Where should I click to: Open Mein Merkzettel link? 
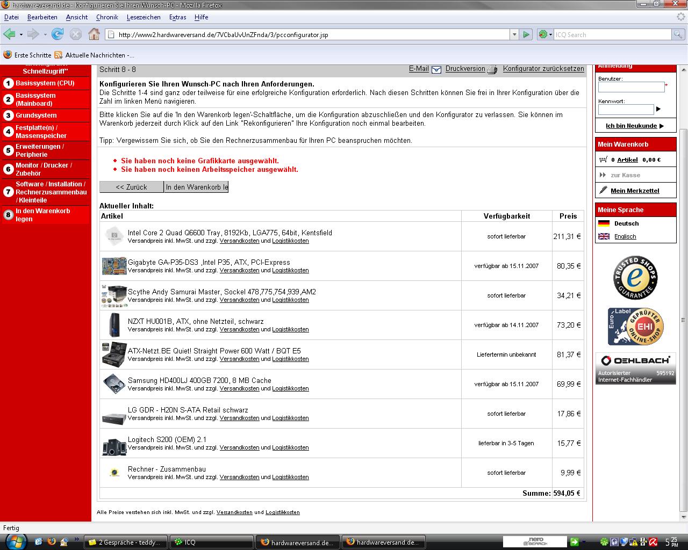coord(635,191)
